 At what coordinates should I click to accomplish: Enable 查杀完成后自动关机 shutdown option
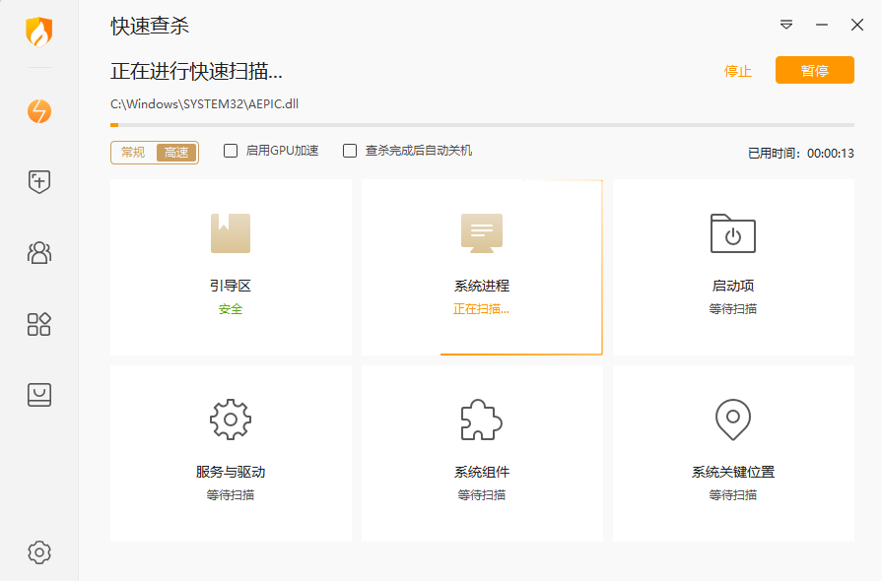point(350,151)
